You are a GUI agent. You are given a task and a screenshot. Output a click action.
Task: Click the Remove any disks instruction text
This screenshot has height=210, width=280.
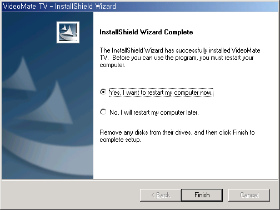point(177,136)
